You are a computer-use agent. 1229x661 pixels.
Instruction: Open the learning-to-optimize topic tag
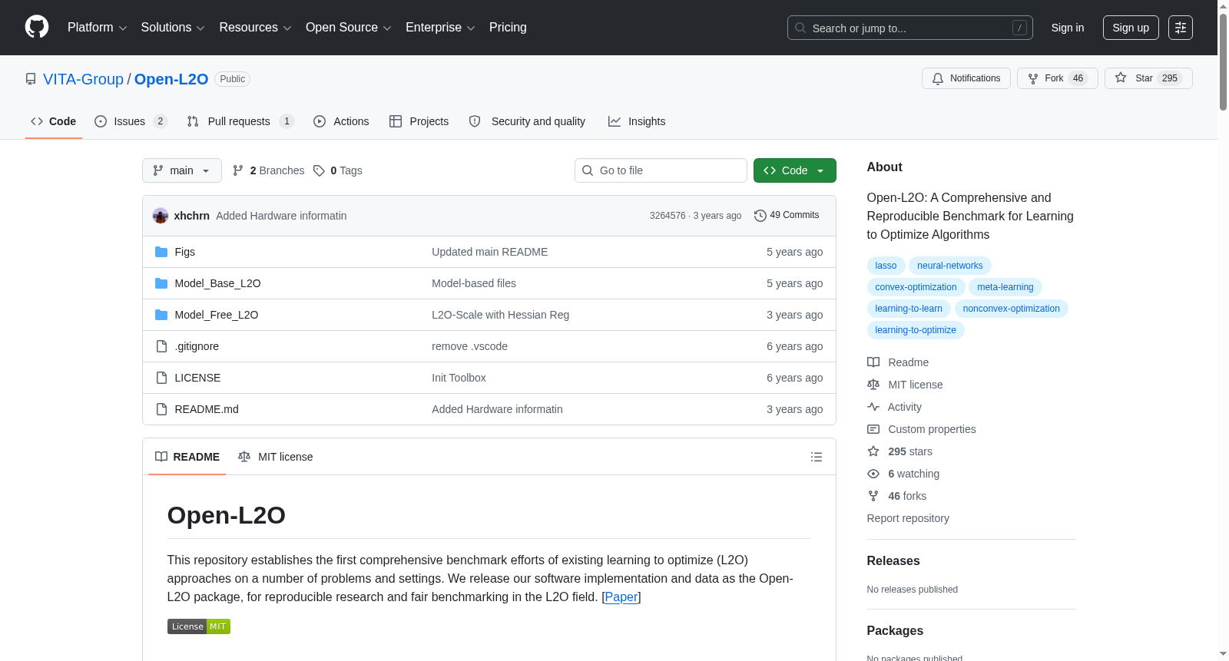[x=916, y=330]
